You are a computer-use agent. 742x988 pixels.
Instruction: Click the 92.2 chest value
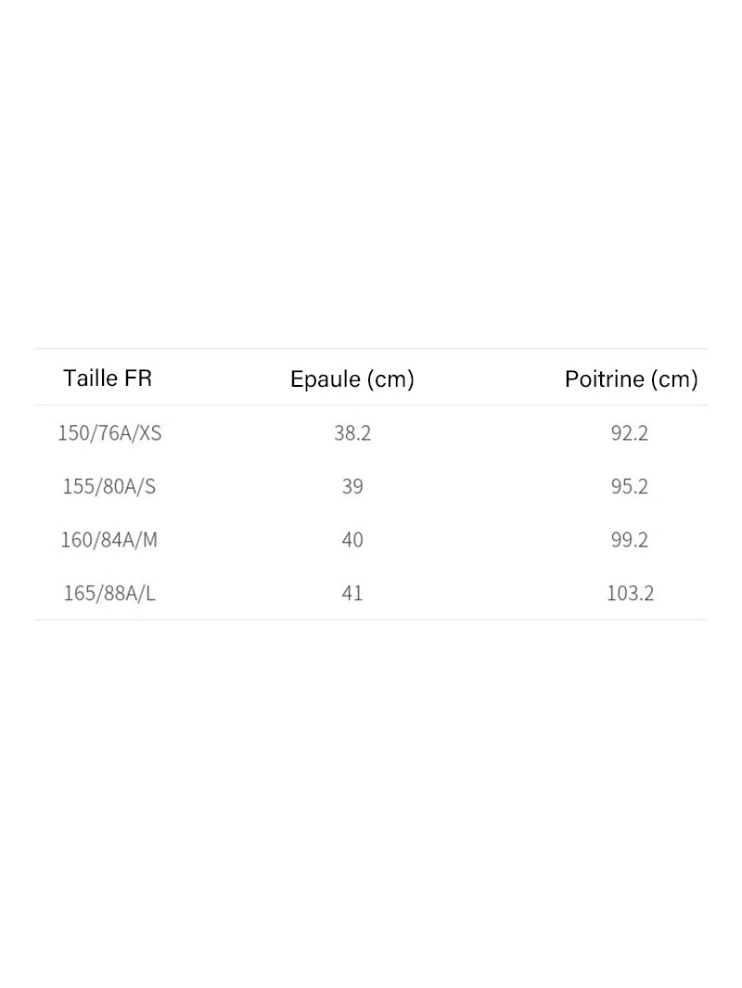(629, 433)
